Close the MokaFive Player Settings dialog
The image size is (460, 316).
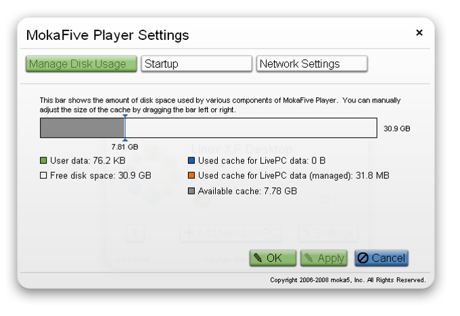click(x=419, y=32)
